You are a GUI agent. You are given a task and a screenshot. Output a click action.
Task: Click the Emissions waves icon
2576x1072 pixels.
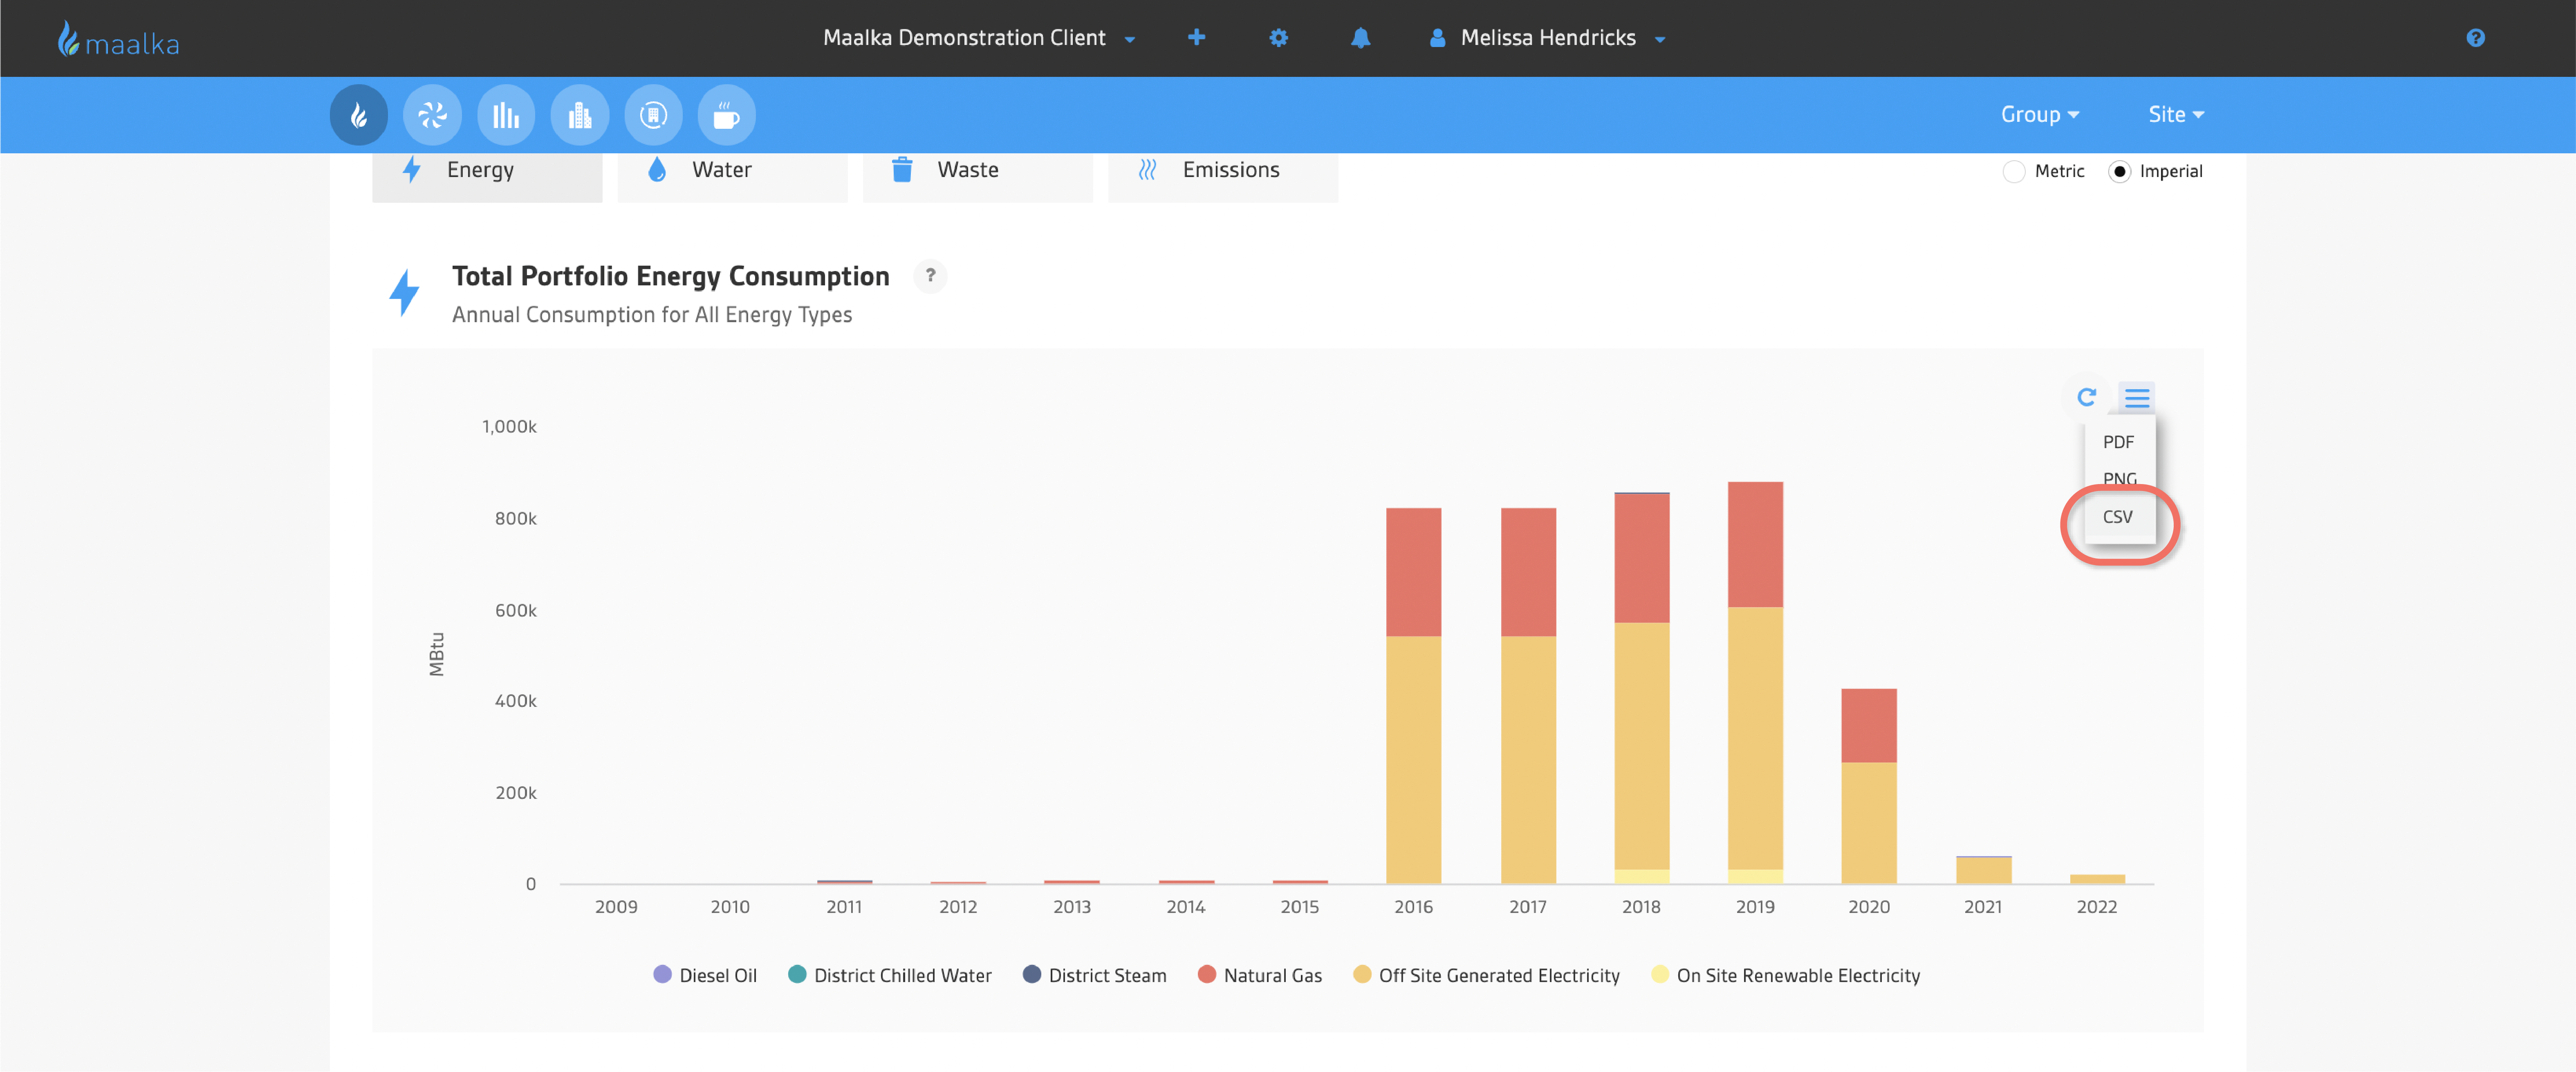(1147, 170)
